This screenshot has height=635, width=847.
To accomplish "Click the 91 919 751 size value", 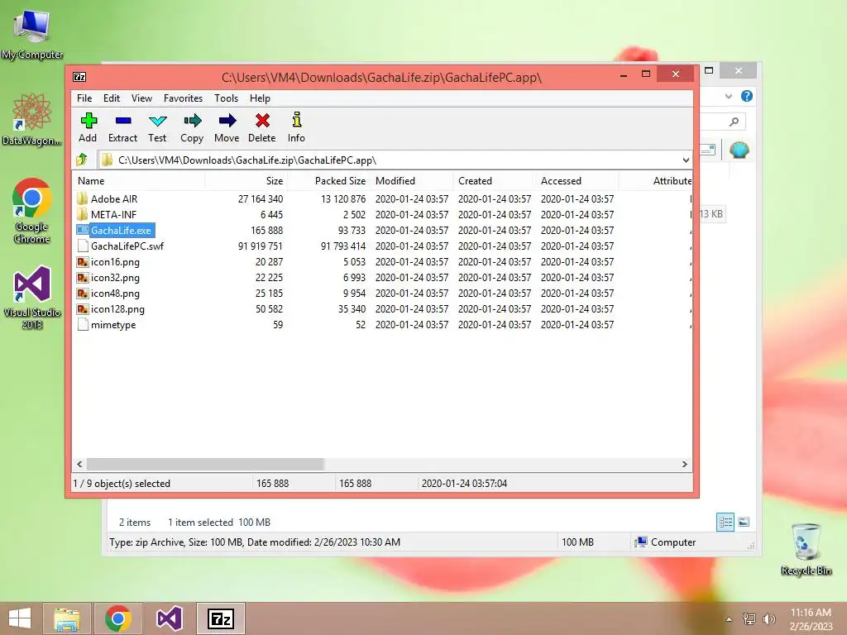I will click(261, 246).
